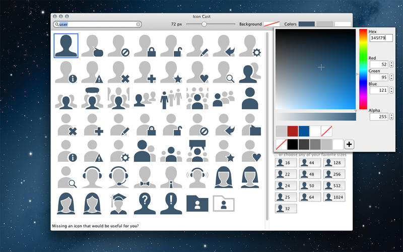The width and height of the screenshot is (403, 252).
Task: Click in the search box containing 'user'
Action: coord(97,24)
